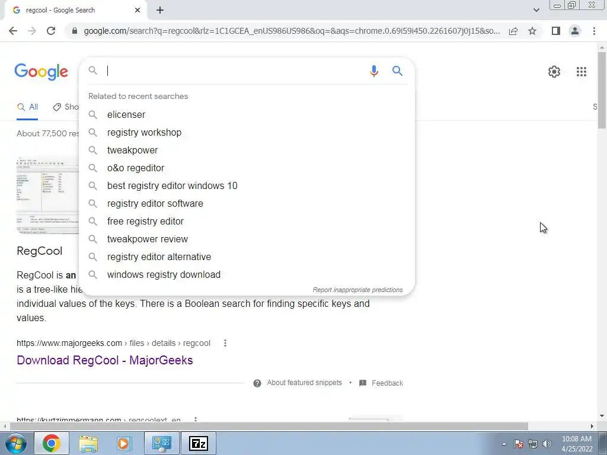
Task: Select the 'tweakpower' suggestion
Action: 247,150
